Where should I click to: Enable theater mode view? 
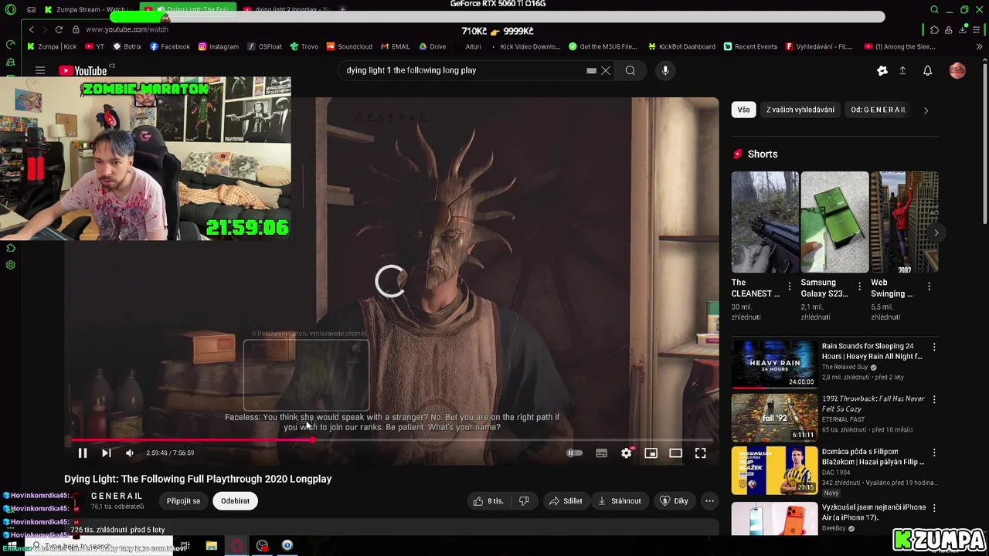[x=676, y=453]
